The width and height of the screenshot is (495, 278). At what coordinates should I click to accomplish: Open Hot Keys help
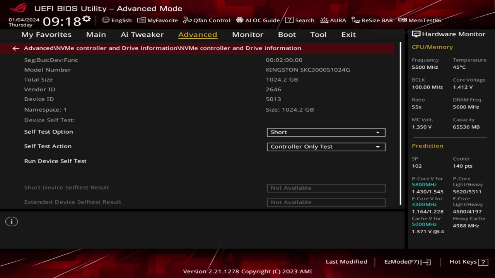point(468,262)
